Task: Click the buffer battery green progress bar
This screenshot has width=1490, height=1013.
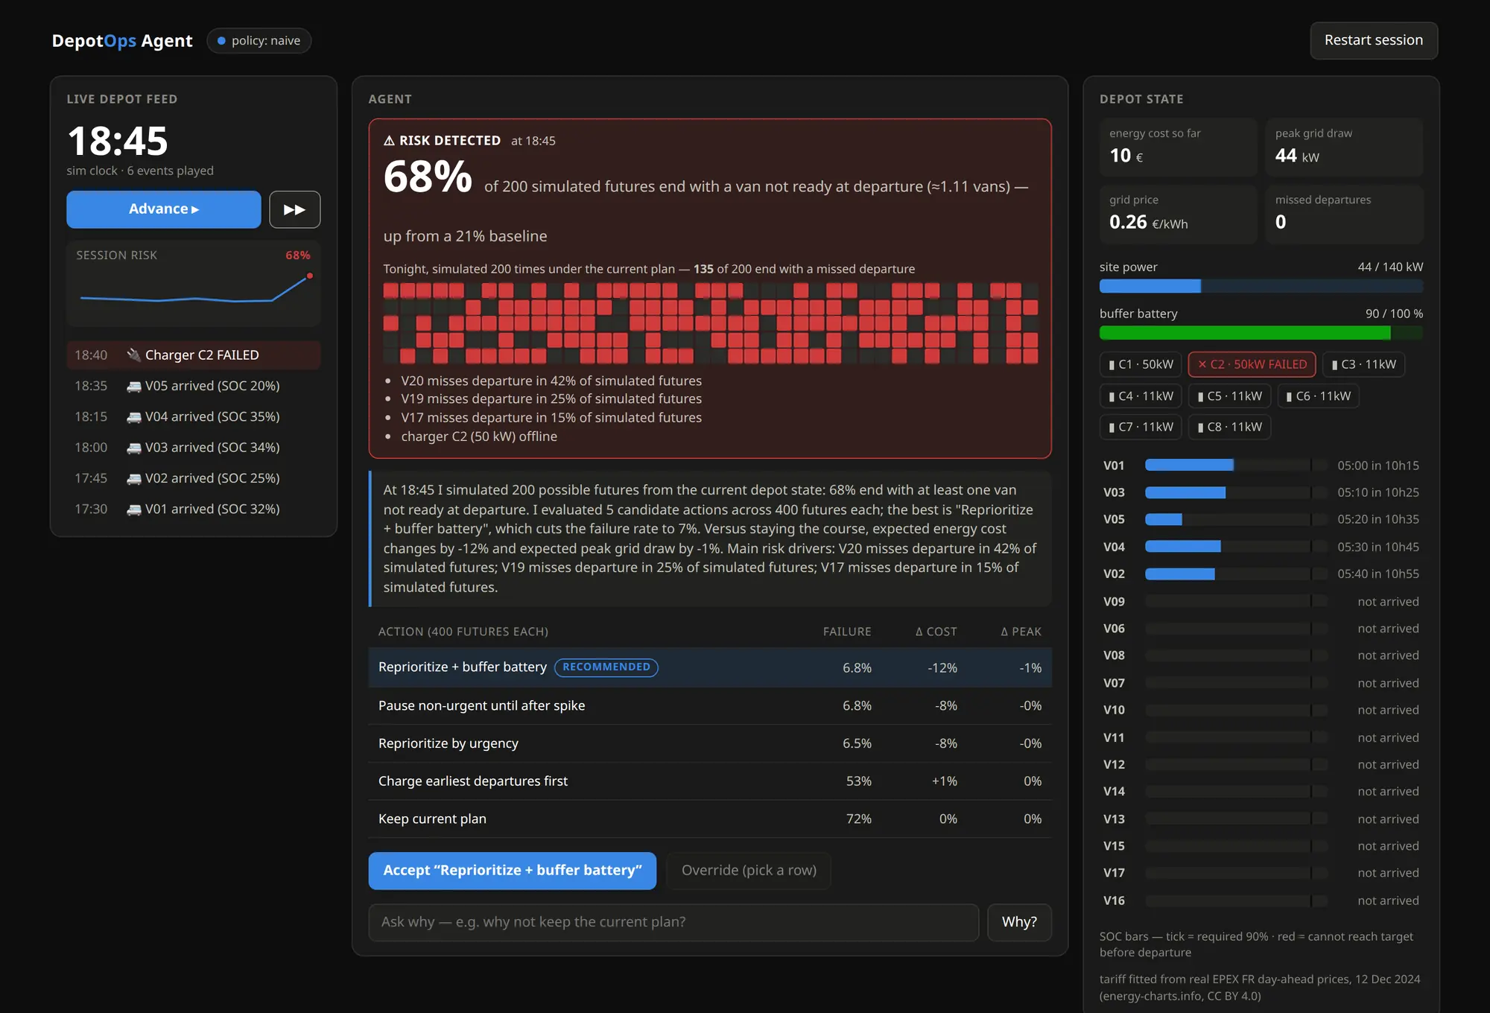Action: (1261, 333)
